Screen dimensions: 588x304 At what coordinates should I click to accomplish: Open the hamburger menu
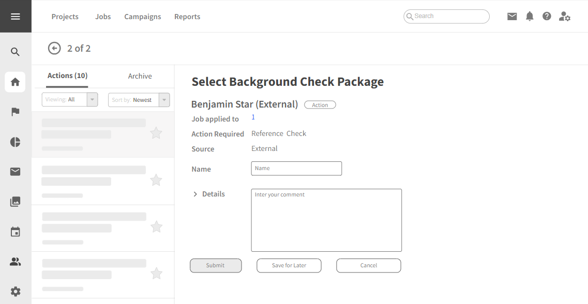(16, 17)
